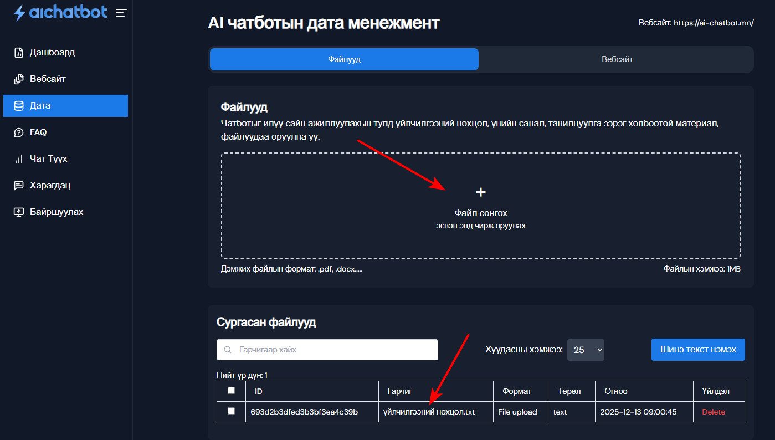Switch to the Вебсайт tab
The height and width of the screenshot is (440, 775).
pos(617,59)
